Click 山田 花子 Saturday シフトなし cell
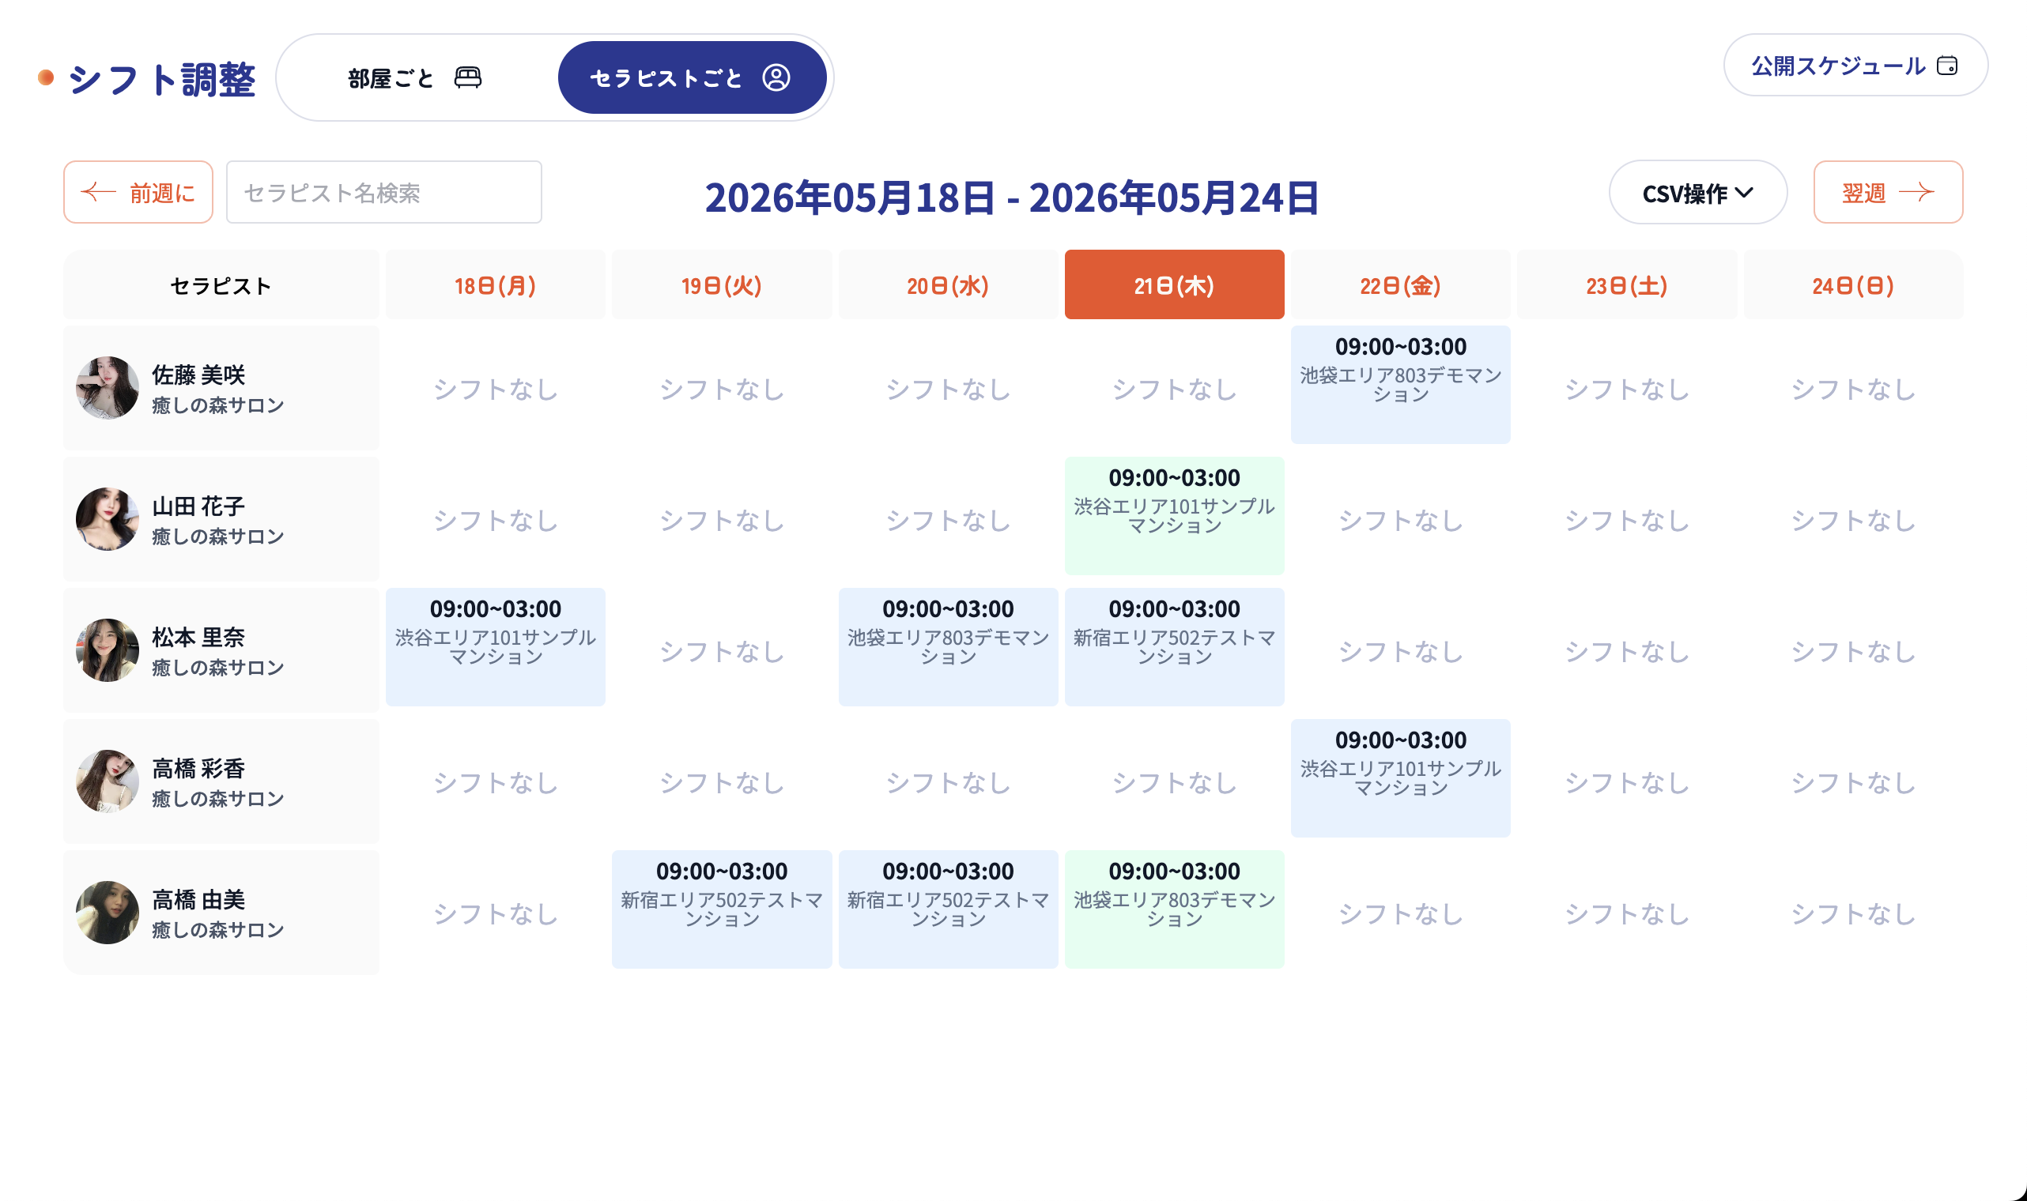Screen dimensions: 2027x1201 1626,521
